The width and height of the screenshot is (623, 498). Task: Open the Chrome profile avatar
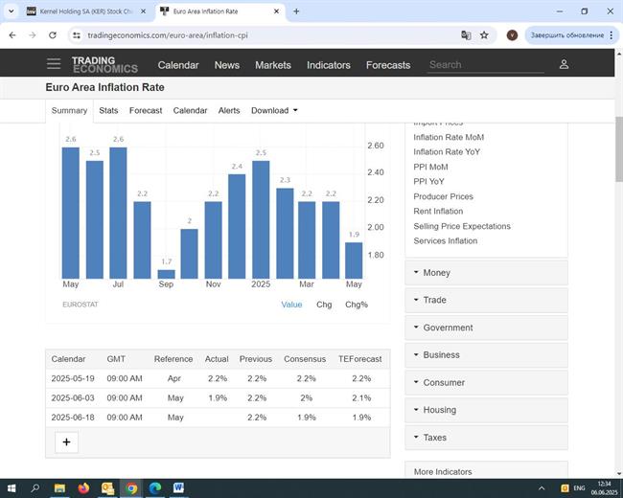coord(512,35)
